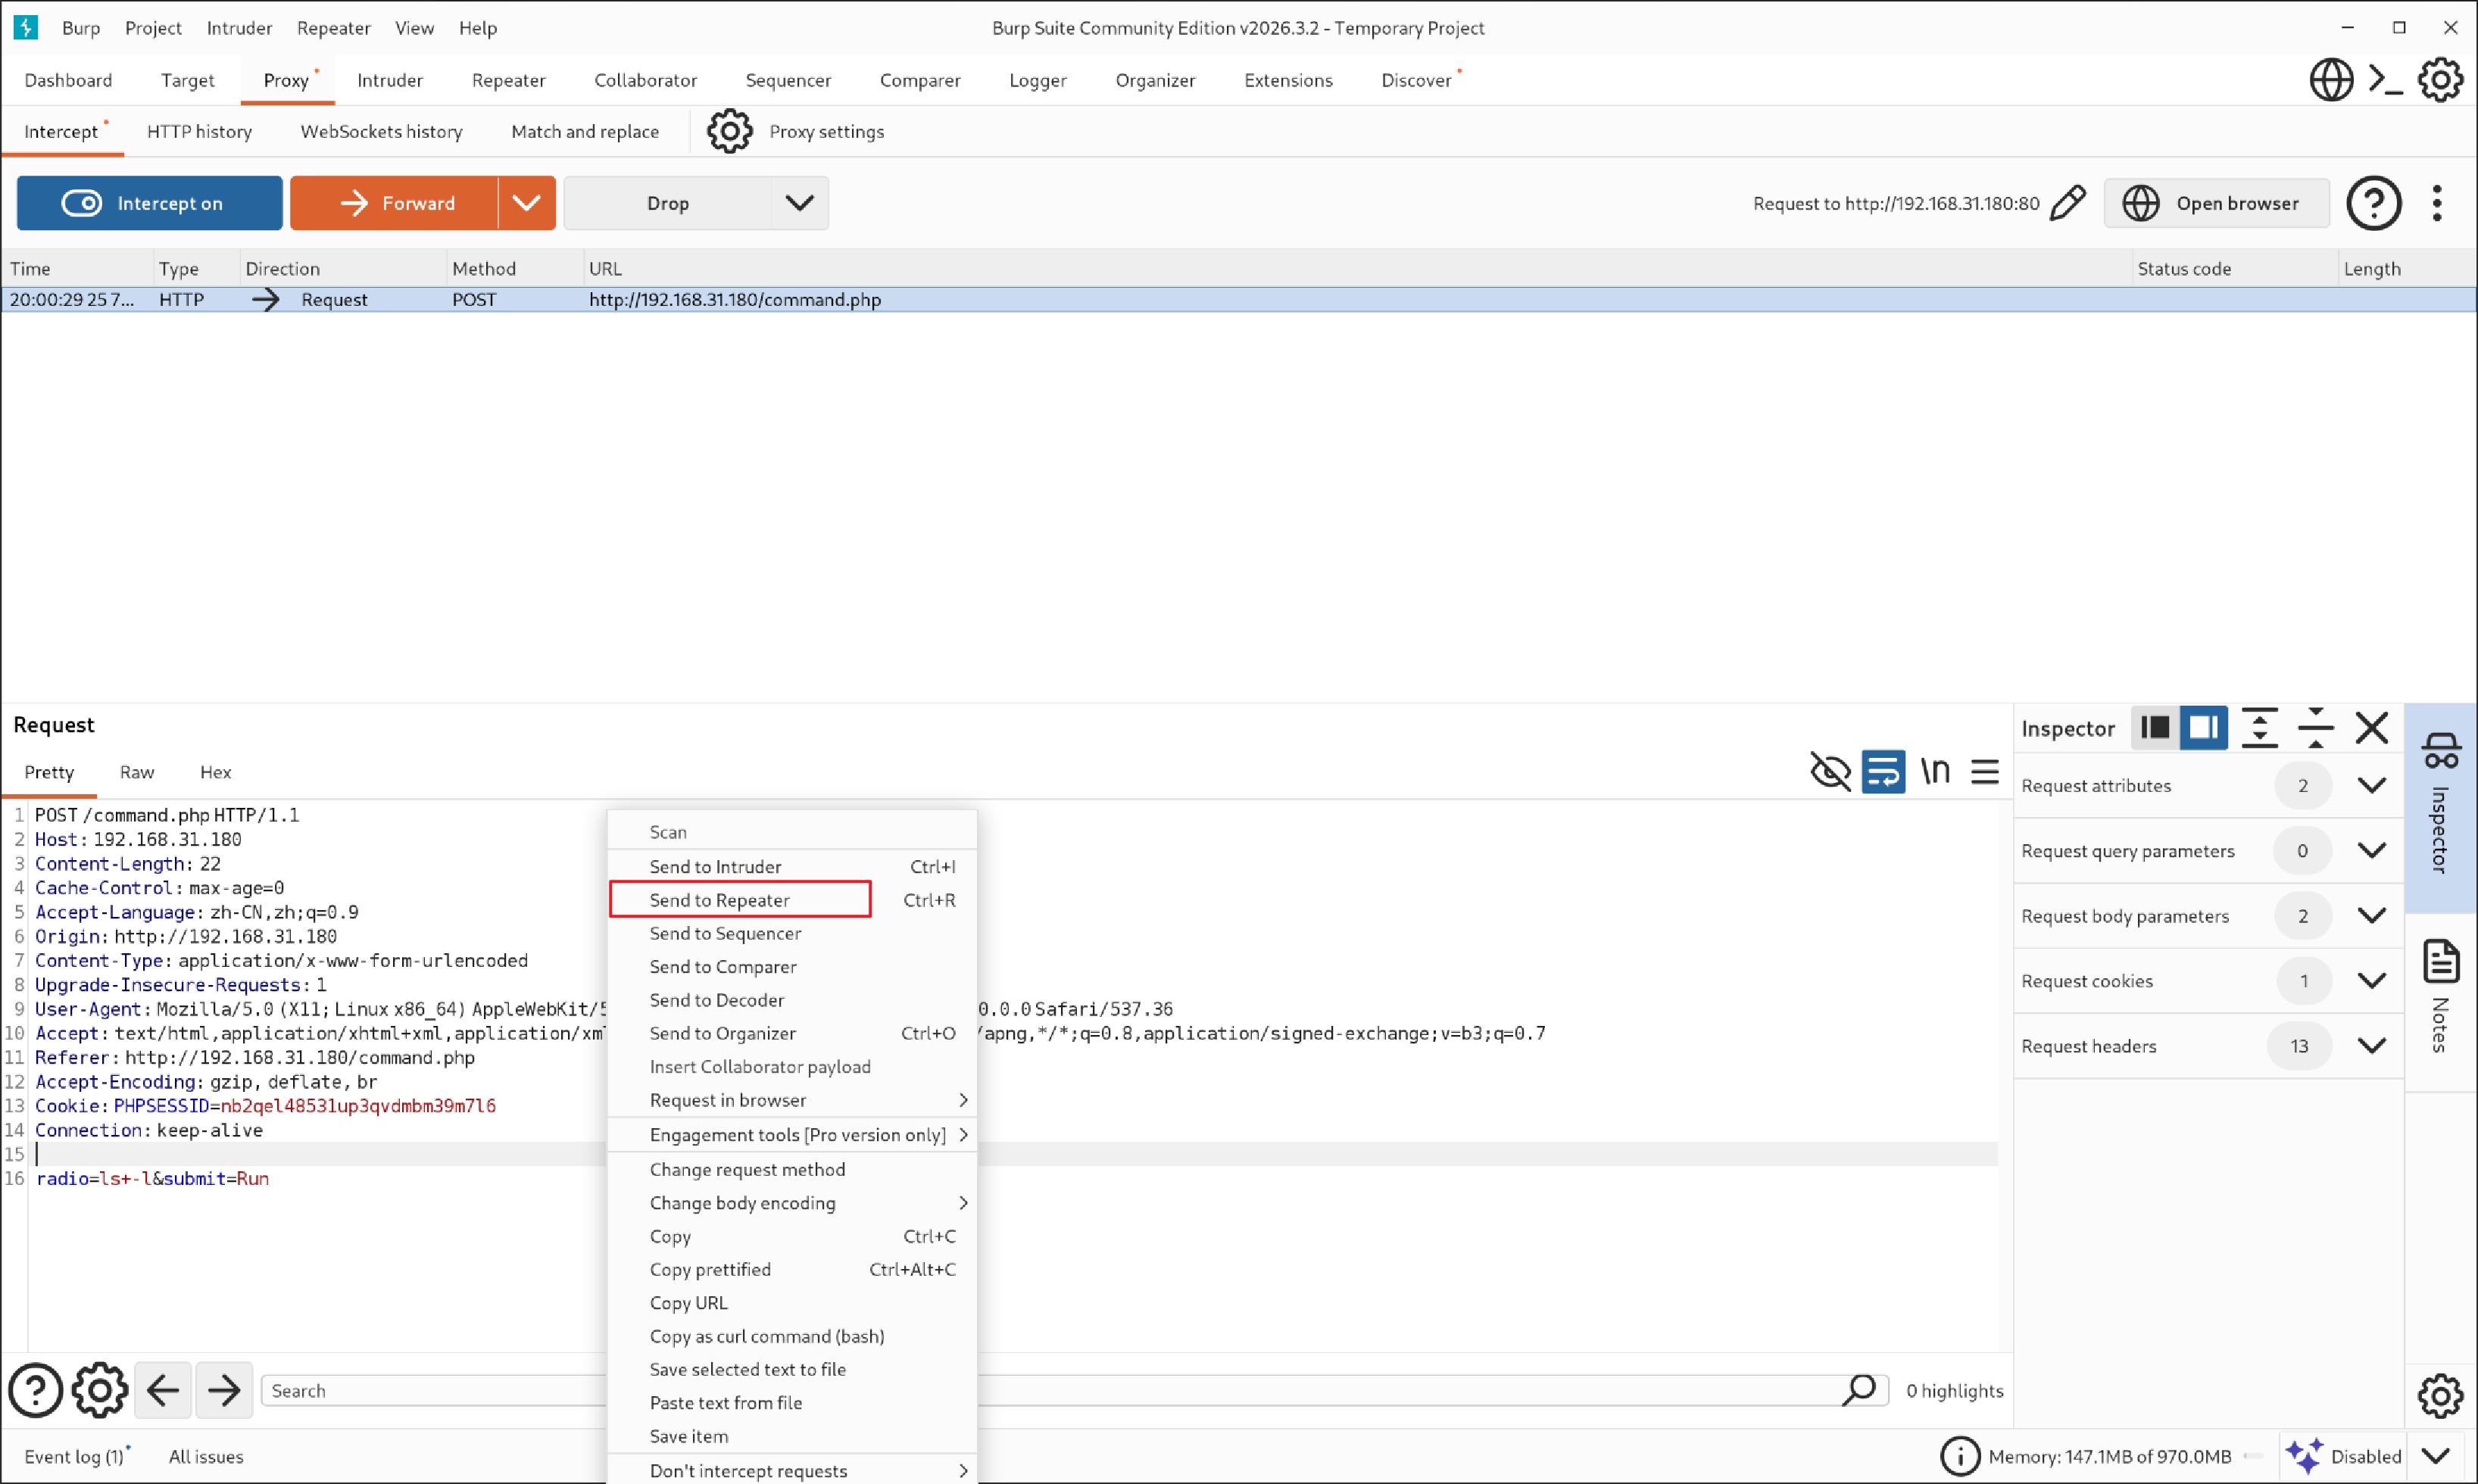Open side panel settings gear bottom-right
This screenshot has height=1484, width=2478.
[2441, 1396]
